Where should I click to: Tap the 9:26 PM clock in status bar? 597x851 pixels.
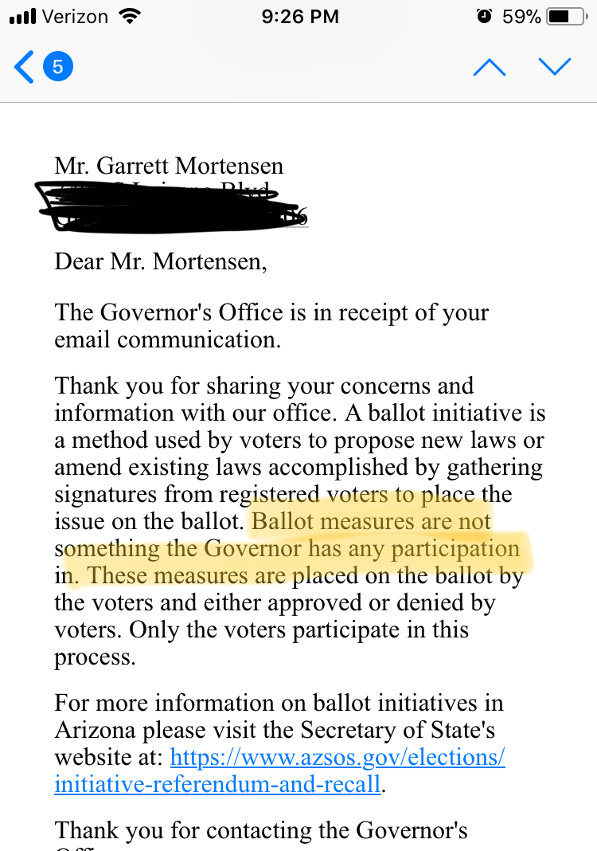[299, 17]
